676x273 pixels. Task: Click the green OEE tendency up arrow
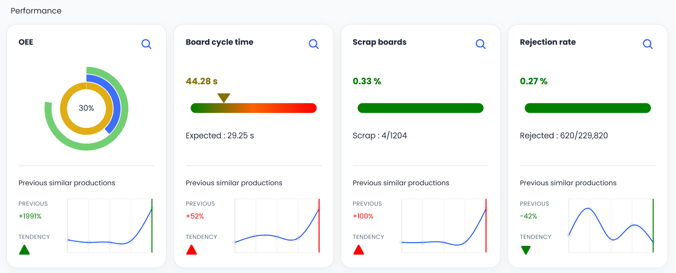click(x=24, y=250)
